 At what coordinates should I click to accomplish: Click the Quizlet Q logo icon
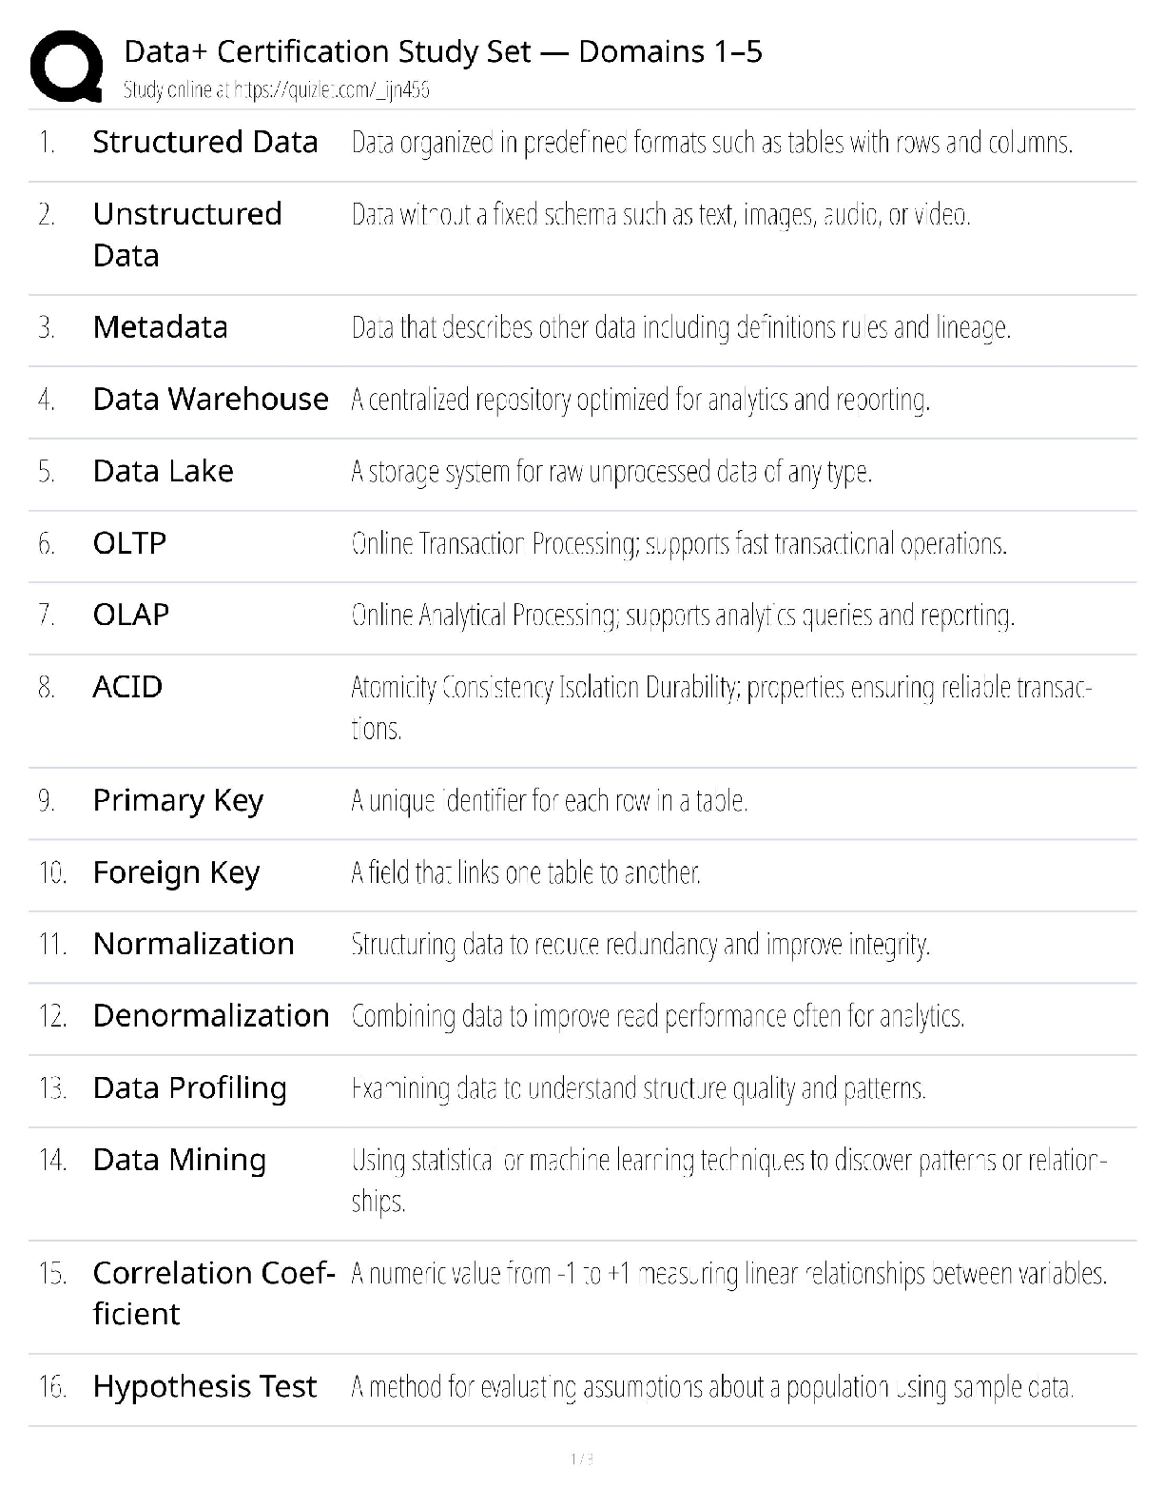[67, 66]
